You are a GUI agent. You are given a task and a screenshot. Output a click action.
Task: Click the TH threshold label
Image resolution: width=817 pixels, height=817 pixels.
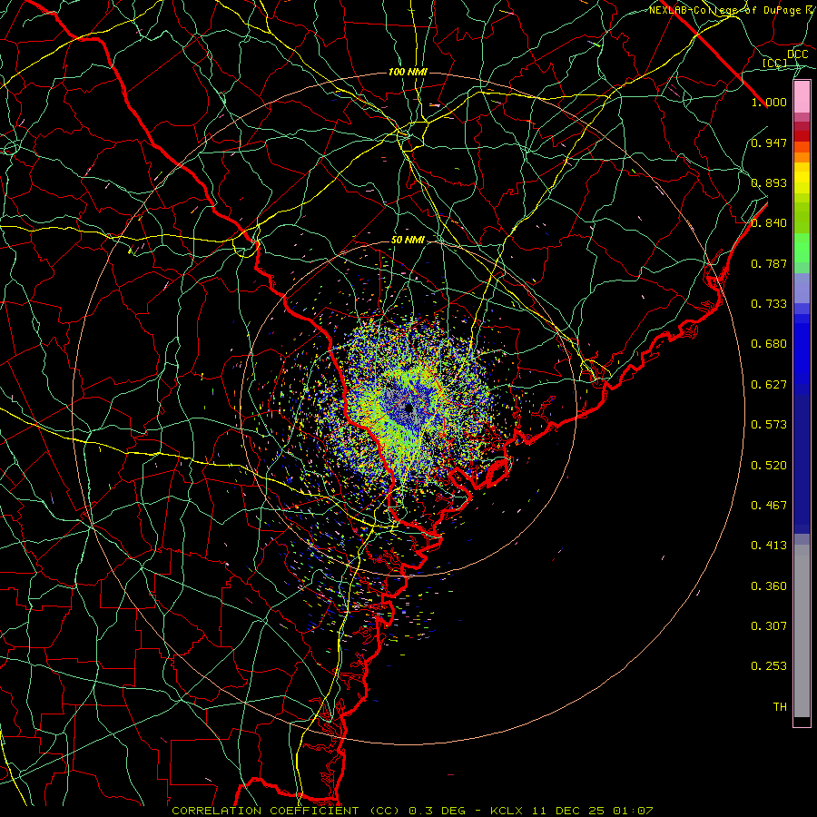point(780,707)
